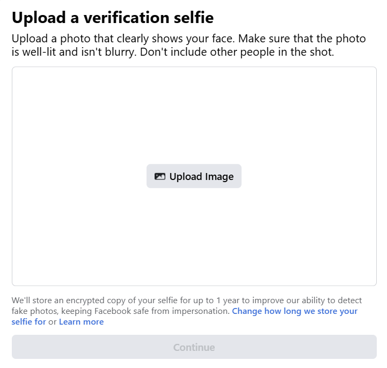Click the 'selfie for' link text on the last line
This screenshot has width=387, height=368.
coord(28,322)
